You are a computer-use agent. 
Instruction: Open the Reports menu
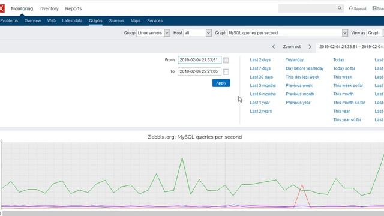coord(73,8)
